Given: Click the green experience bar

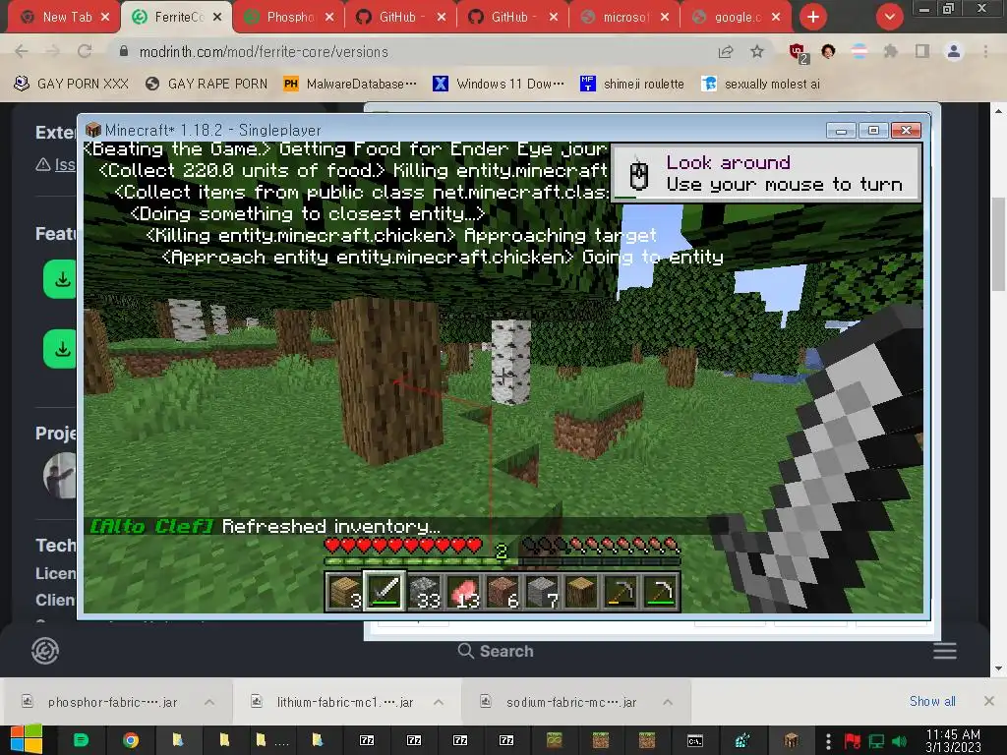Looking at the screenshot, I should (503, 561).
